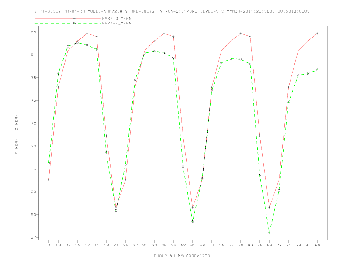Click the green F_MEAN circle marker at hour 84
This screenshot has width=346, height=267.
[318, 70]
